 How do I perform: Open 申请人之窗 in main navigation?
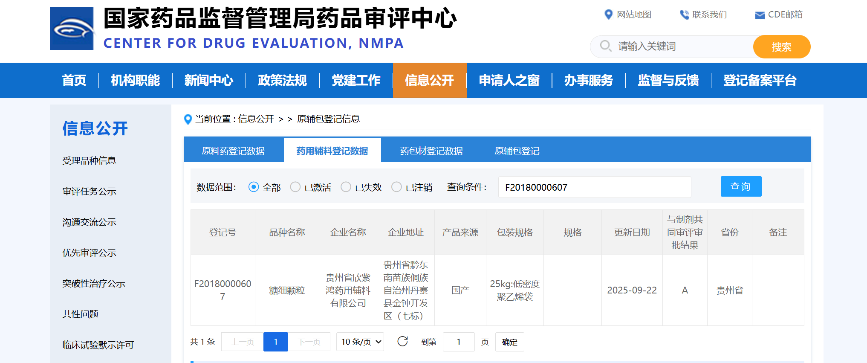[509, 80]
